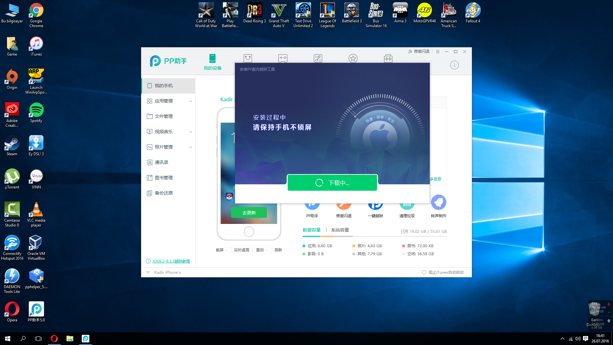Open the 我的设备 (My Device) tab
This screenshot has width=613, height=345.
212,62
